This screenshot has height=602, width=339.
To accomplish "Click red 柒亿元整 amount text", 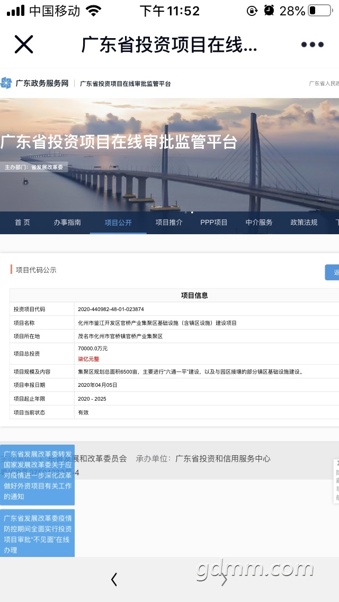I will (88, 359).
